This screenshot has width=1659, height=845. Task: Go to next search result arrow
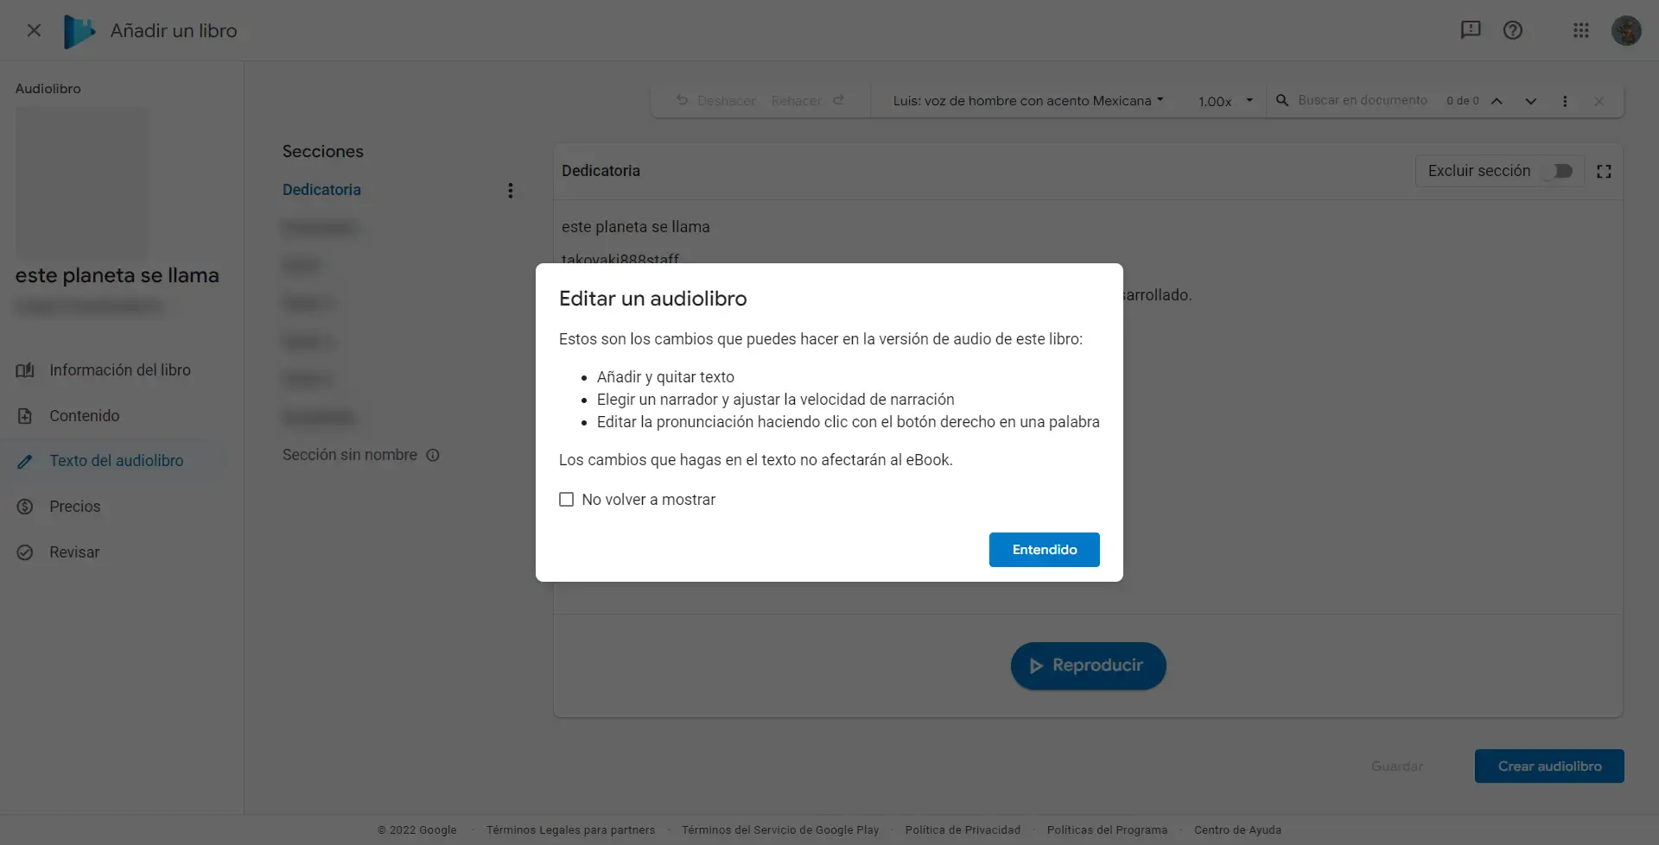click(x=1530, y=101)
